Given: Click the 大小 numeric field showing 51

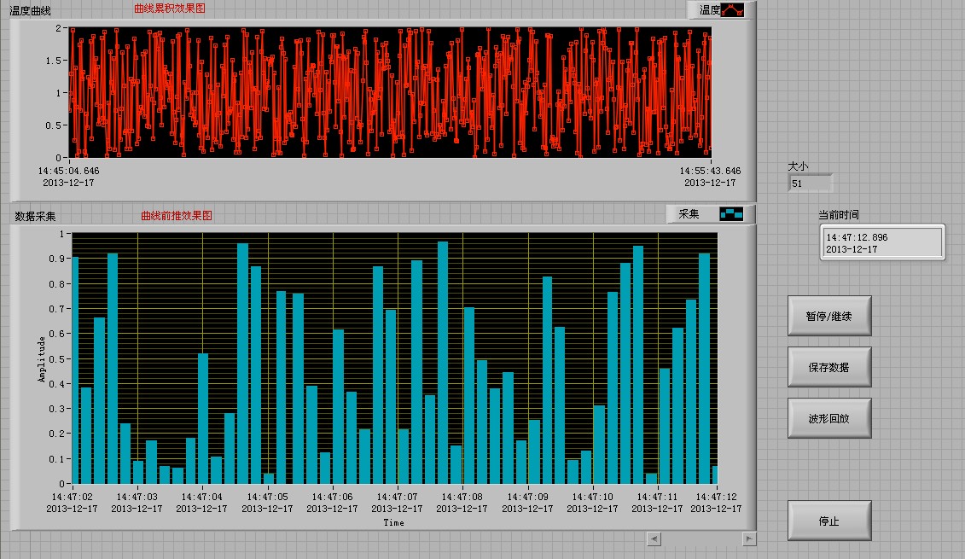Looking at the screenshot, I should point(810,183).
